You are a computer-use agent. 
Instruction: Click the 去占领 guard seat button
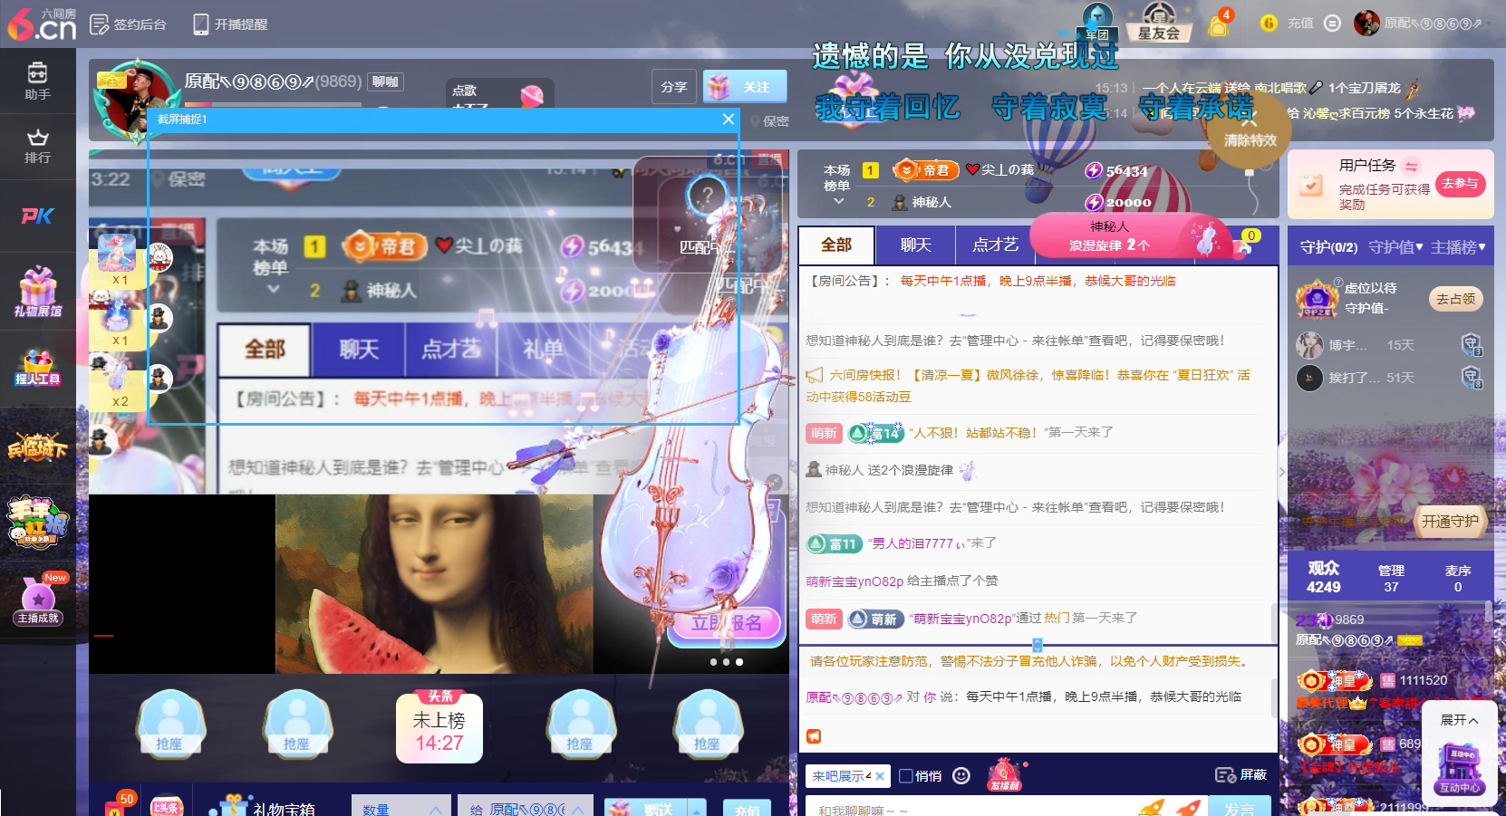coord(1456,299)
